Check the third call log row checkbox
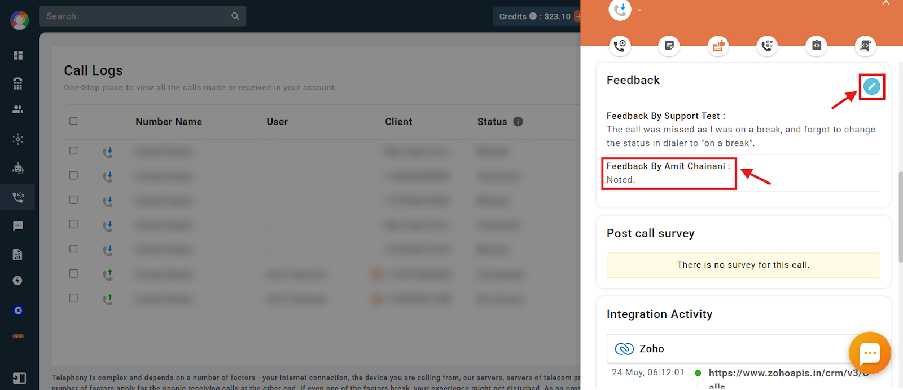Image resolution: width=903 pixels, height=390 pixels. click(73, 200)
